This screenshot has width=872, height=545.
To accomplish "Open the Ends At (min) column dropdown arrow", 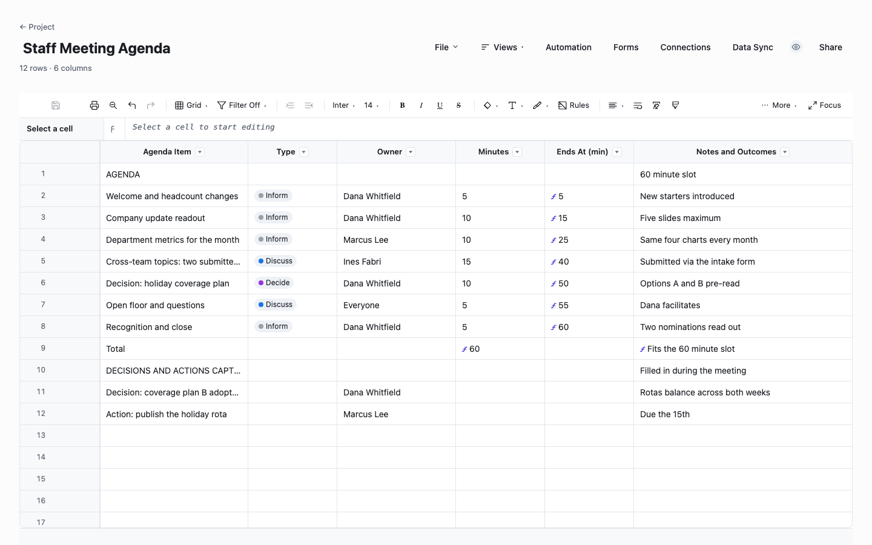I will pos(617,152).
